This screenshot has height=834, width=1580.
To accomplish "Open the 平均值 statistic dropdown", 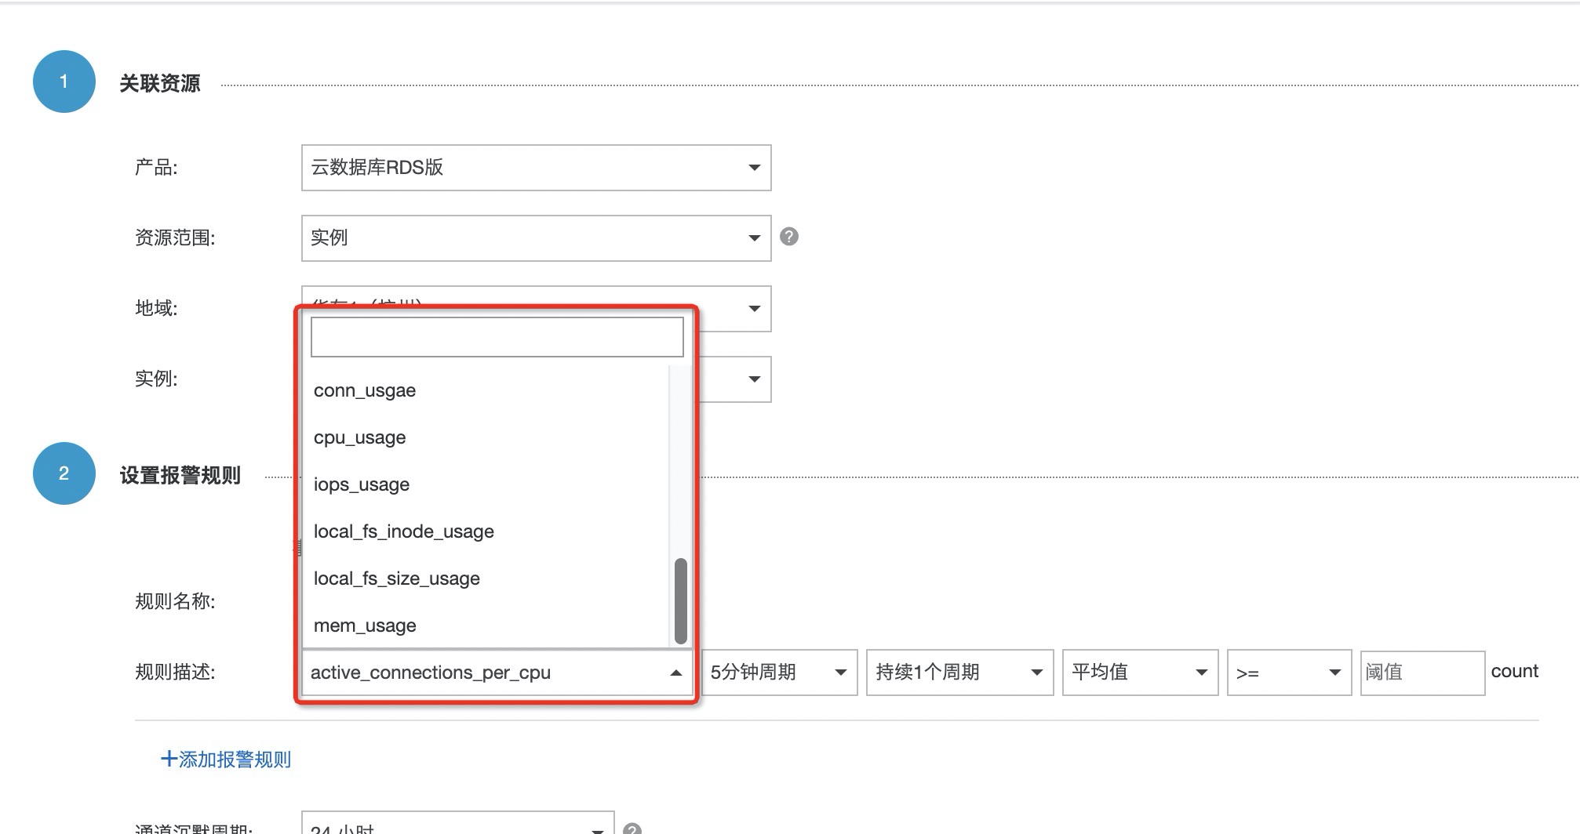I will pyautogui.click(x=1140, y=673).
